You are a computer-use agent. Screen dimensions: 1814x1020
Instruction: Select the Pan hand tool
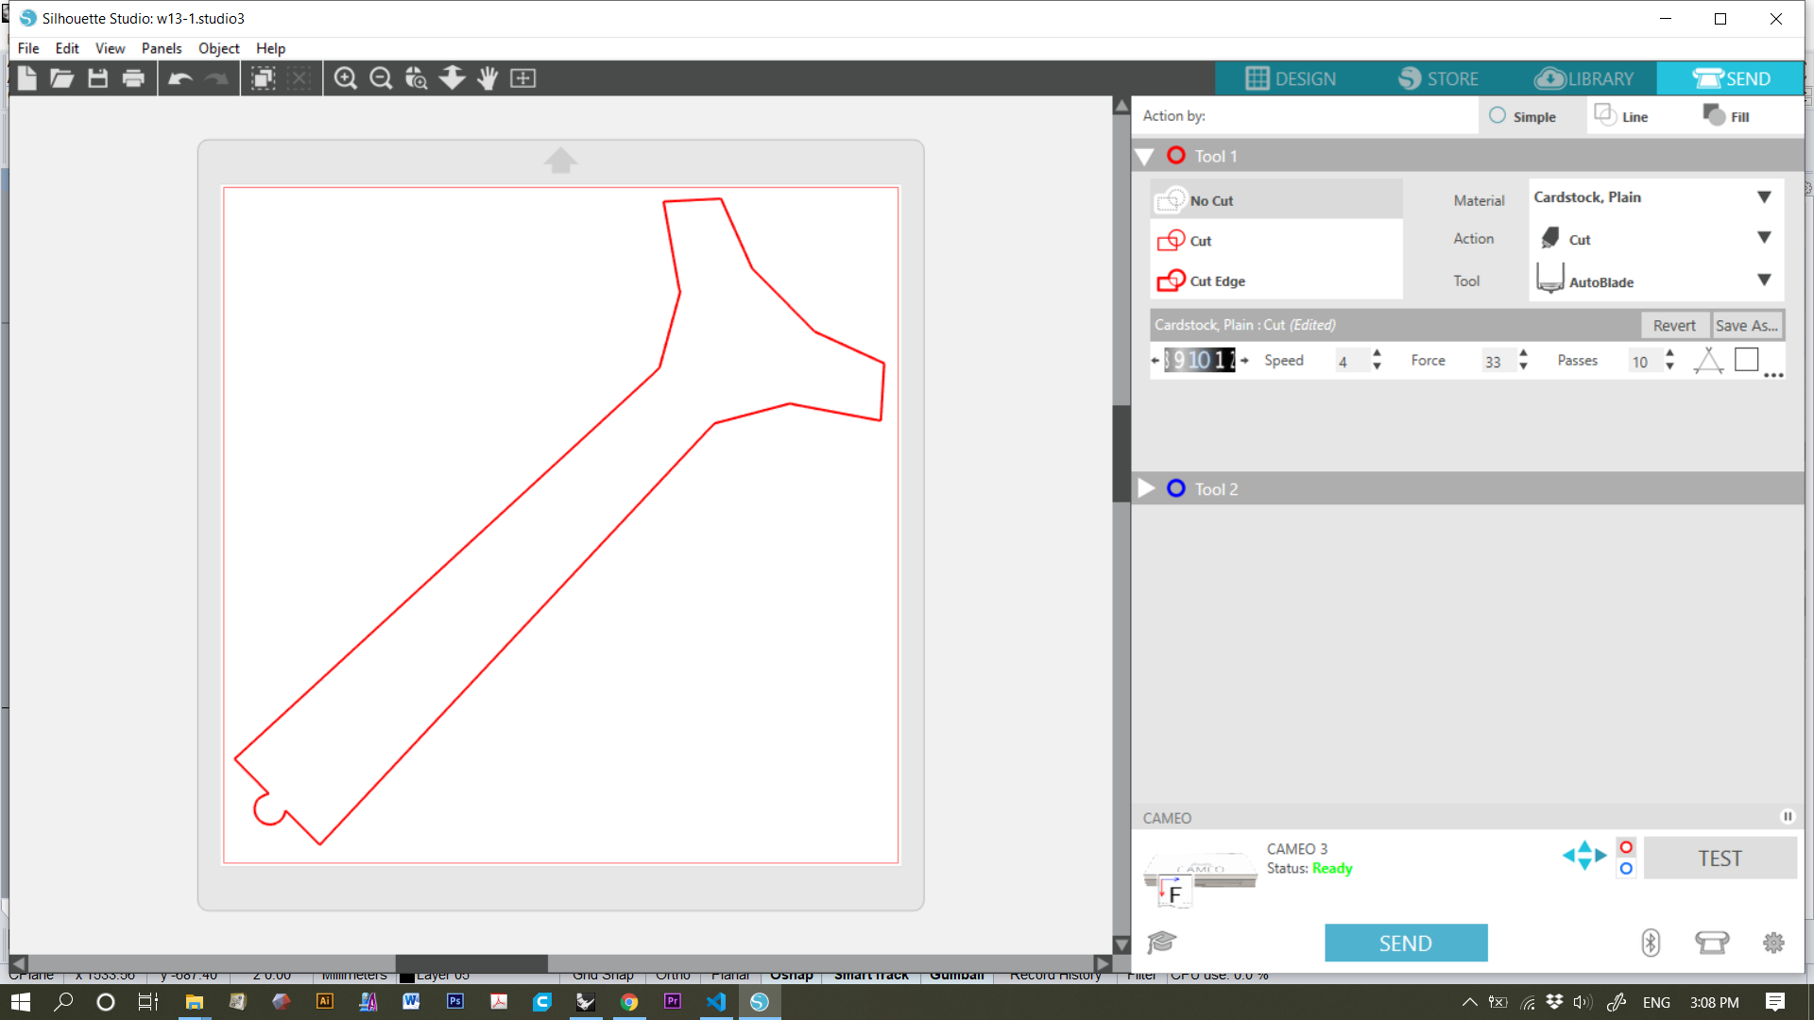coord(488,78)
